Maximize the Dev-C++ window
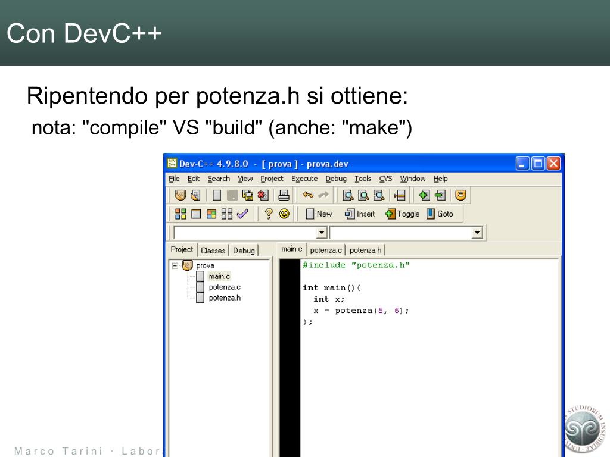 pyautogui.click(x=538, y=164)
